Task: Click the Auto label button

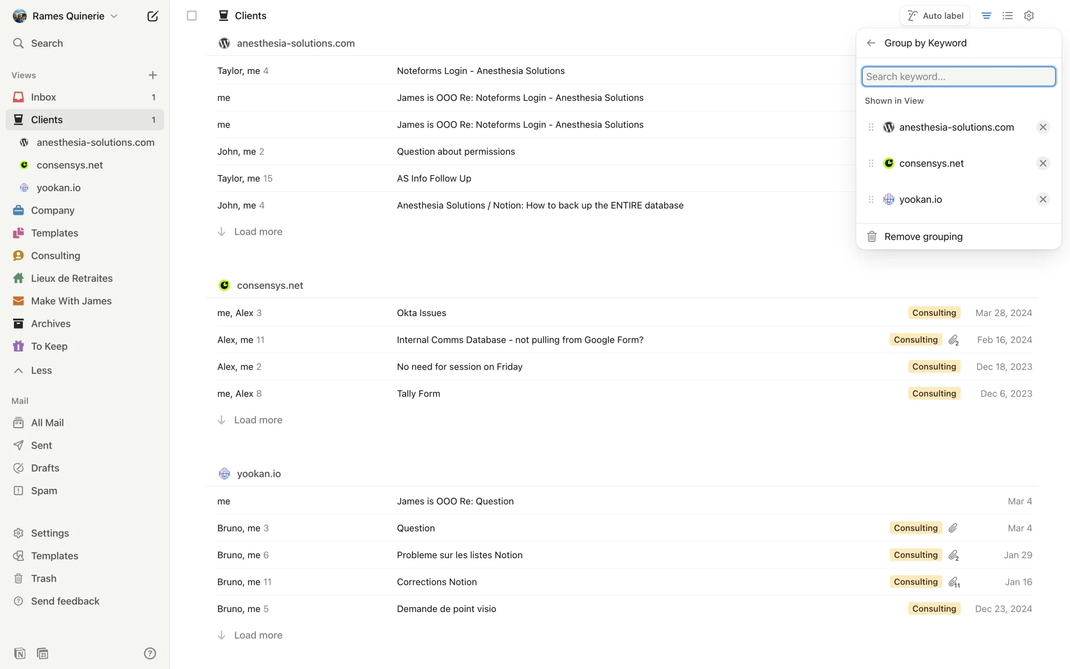Action: (934, 16)
